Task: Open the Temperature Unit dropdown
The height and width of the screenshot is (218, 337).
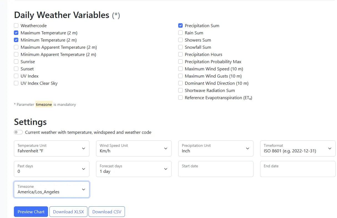Action: point(51,148)
